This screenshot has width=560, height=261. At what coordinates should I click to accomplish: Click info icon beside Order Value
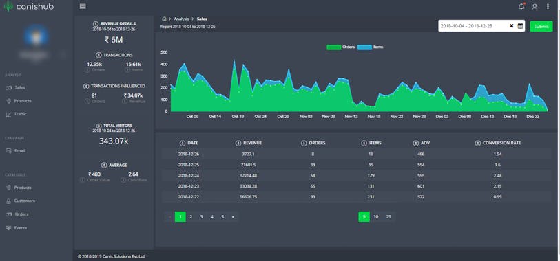pyautogui.click(x=83, y=180)
